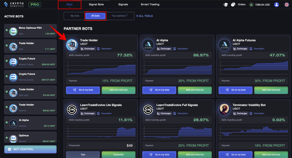Select Crypto Future 2067.57 USDT active bot
Screen dimensions: 292x158
coord(30,77)
